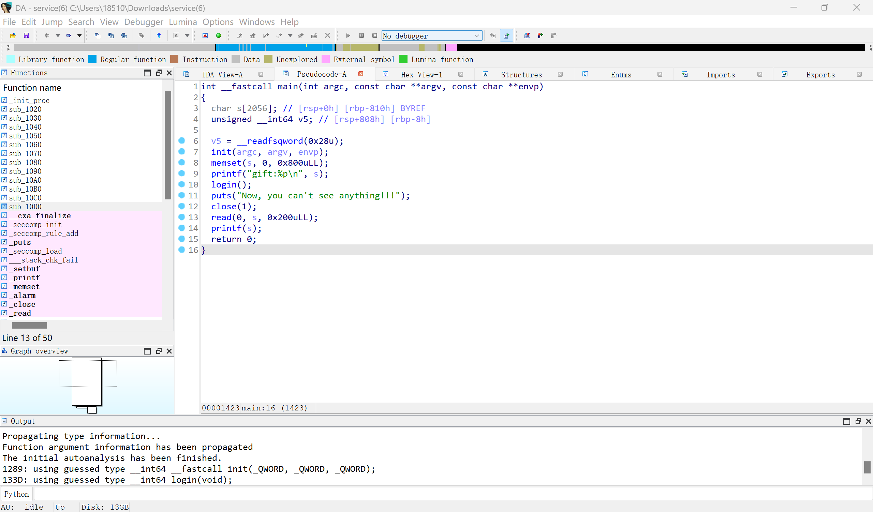Screen dimensions: 873x512
Task: Open the Debugger menu
Action: click(144, 22)
